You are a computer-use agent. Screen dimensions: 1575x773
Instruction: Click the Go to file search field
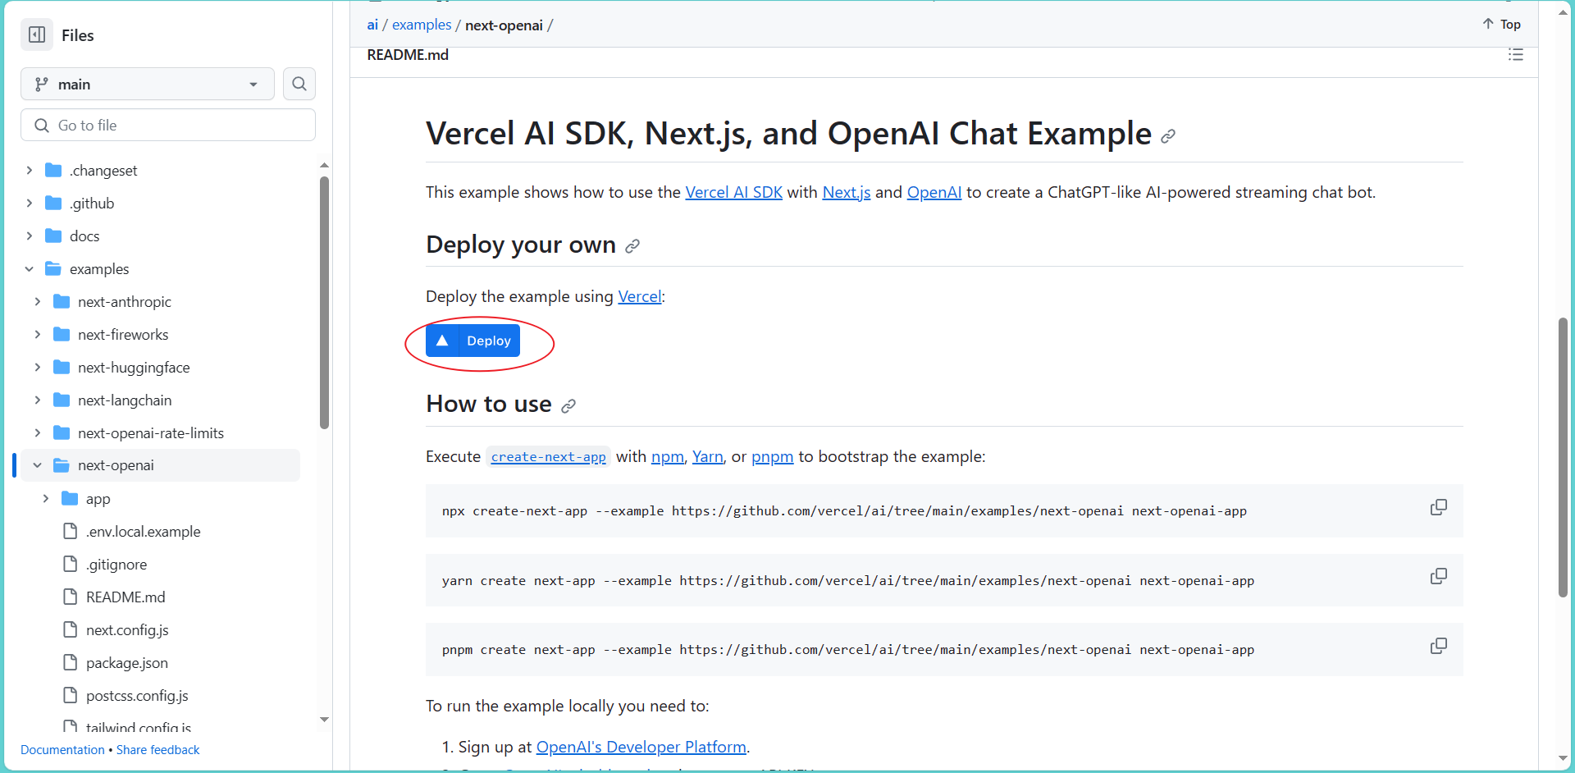[168, 125]
